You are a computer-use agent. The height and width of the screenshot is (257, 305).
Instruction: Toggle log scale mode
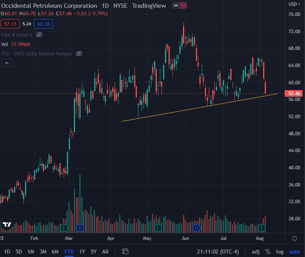pos(280,252)
